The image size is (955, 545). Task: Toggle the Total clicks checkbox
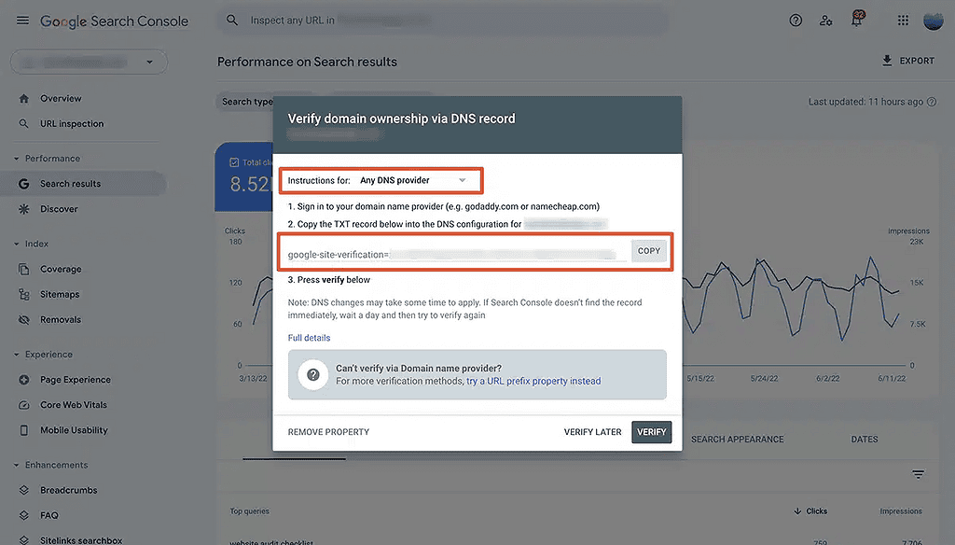click(x=234, y=162)
